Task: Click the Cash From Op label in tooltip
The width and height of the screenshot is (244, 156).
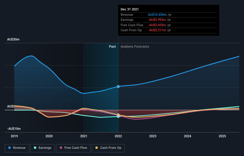Action: click(x=131, y=30)
